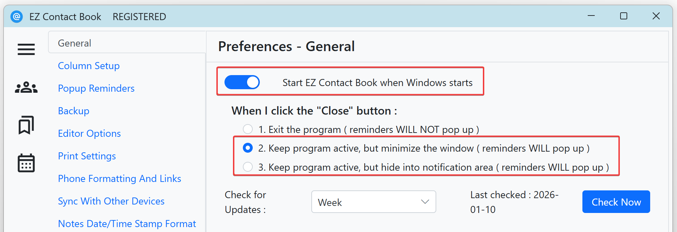Click the bookmark icon in the sidebar
Screen dimensions: 677x232
(x=26, y=125)
